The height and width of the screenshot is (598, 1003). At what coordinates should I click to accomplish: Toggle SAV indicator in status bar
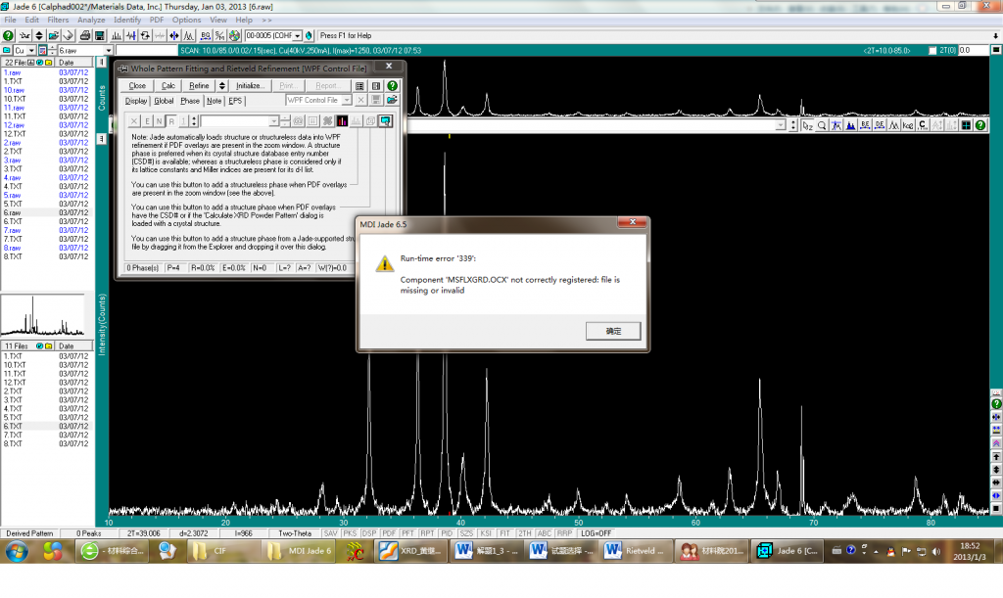pos(330,533)
